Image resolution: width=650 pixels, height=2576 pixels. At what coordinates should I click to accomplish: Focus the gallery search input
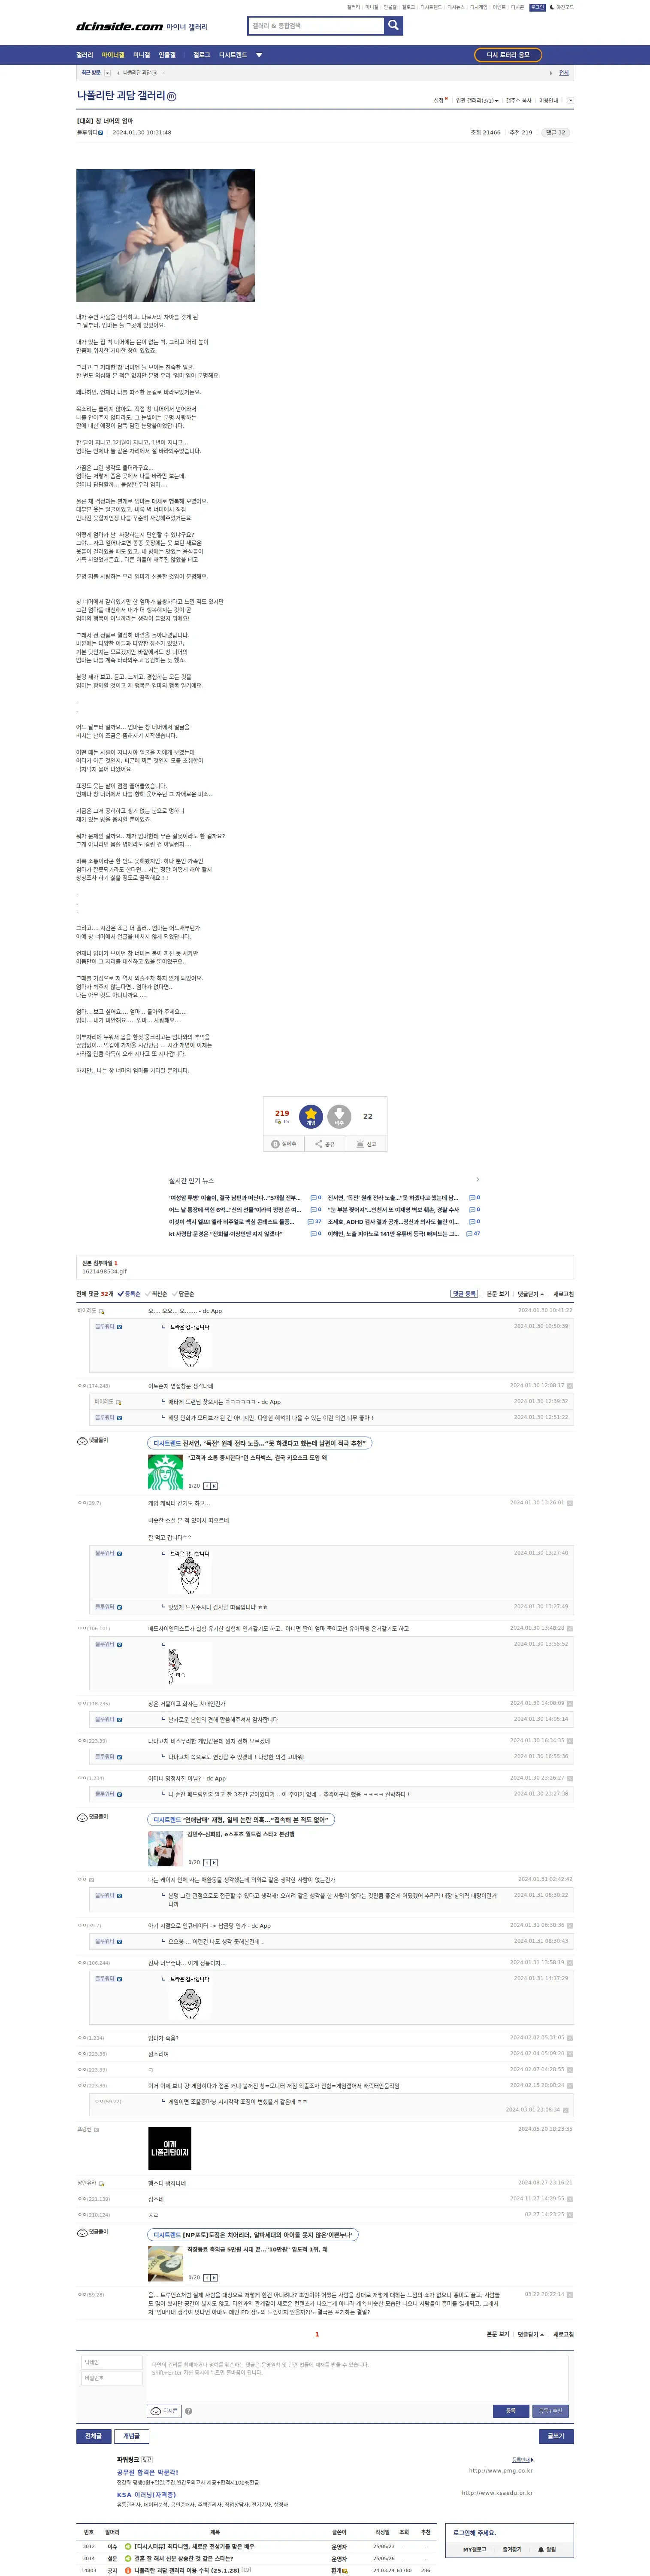coord(316,26)
